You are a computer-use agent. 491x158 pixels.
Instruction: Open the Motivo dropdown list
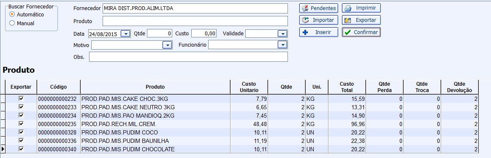(167, 45)
